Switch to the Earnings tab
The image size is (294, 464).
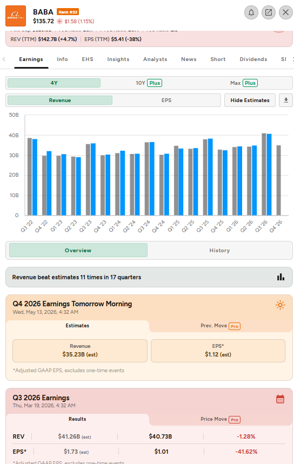pyautogui.click(x=31, y=59)
